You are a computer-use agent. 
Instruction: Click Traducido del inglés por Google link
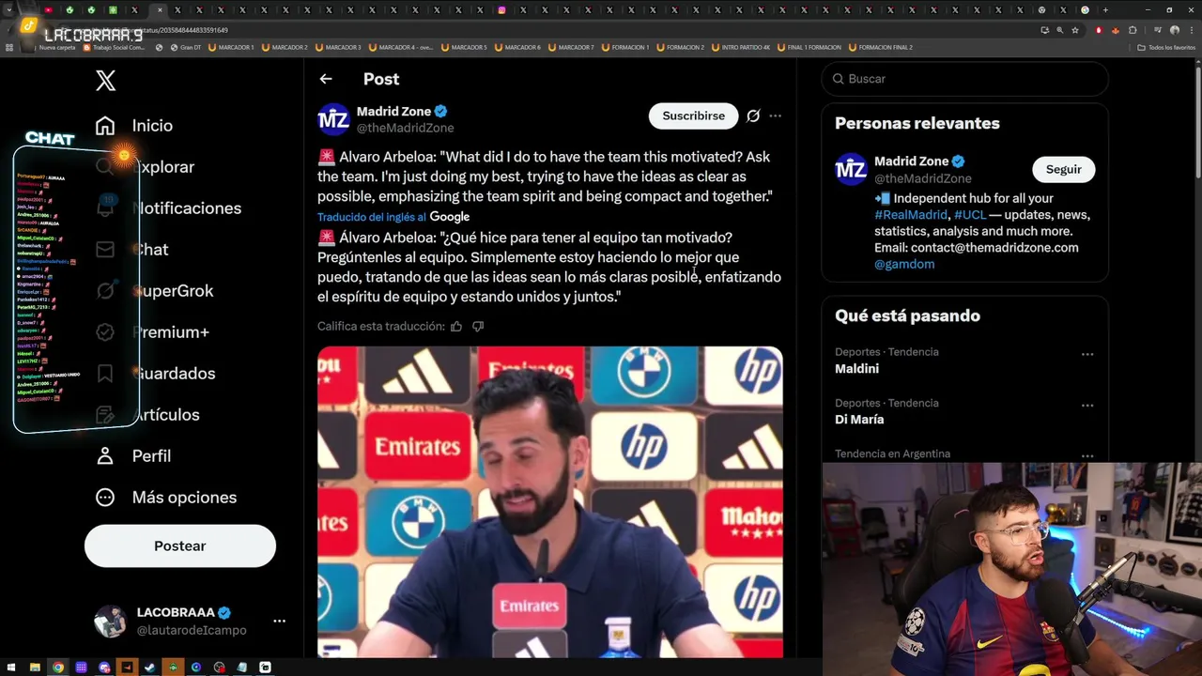393,217
